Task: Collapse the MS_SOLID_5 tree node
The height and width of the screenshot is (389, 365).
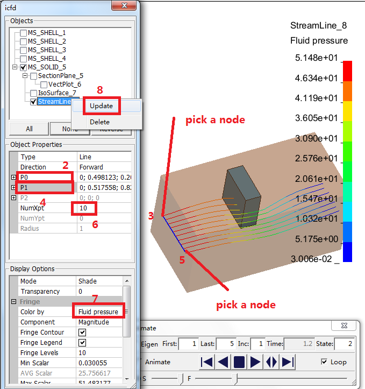Action: [x=15, y=67]
